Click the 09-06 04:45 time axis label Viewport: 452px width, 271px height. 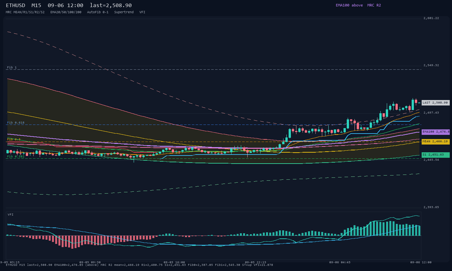click(340, 262)
